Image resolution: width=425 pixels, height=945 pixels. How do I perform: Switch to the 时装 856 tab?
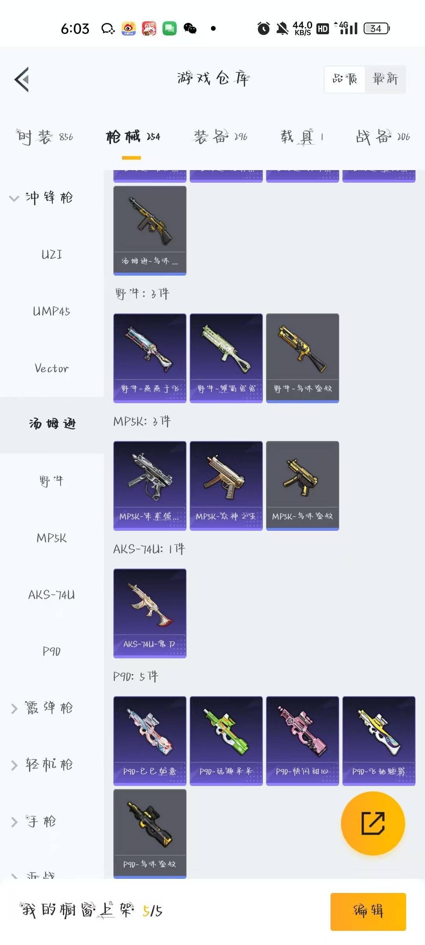pyautogui.click(x=44, y=137)
